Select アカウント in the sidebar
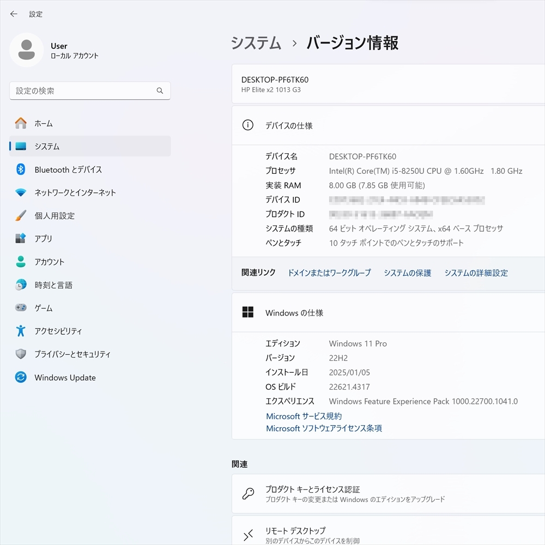 pyautogui.click(x=90, y=262)
